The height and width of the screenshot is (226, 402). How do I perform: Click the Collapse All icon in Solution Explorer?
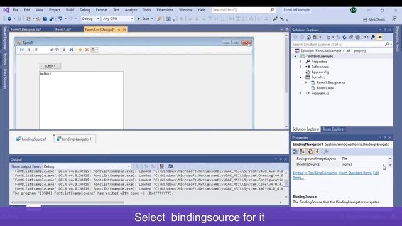(x=351, y=37)
